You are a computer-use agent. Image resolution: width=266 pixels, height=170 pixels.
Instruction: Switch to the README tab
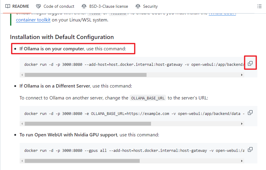coord(17,6)
